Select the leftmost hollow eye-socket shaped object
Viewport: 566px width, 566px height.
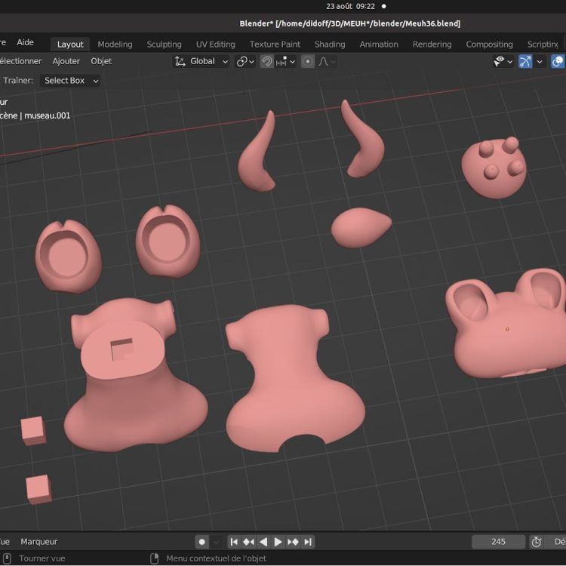click(x=69, y=257)
